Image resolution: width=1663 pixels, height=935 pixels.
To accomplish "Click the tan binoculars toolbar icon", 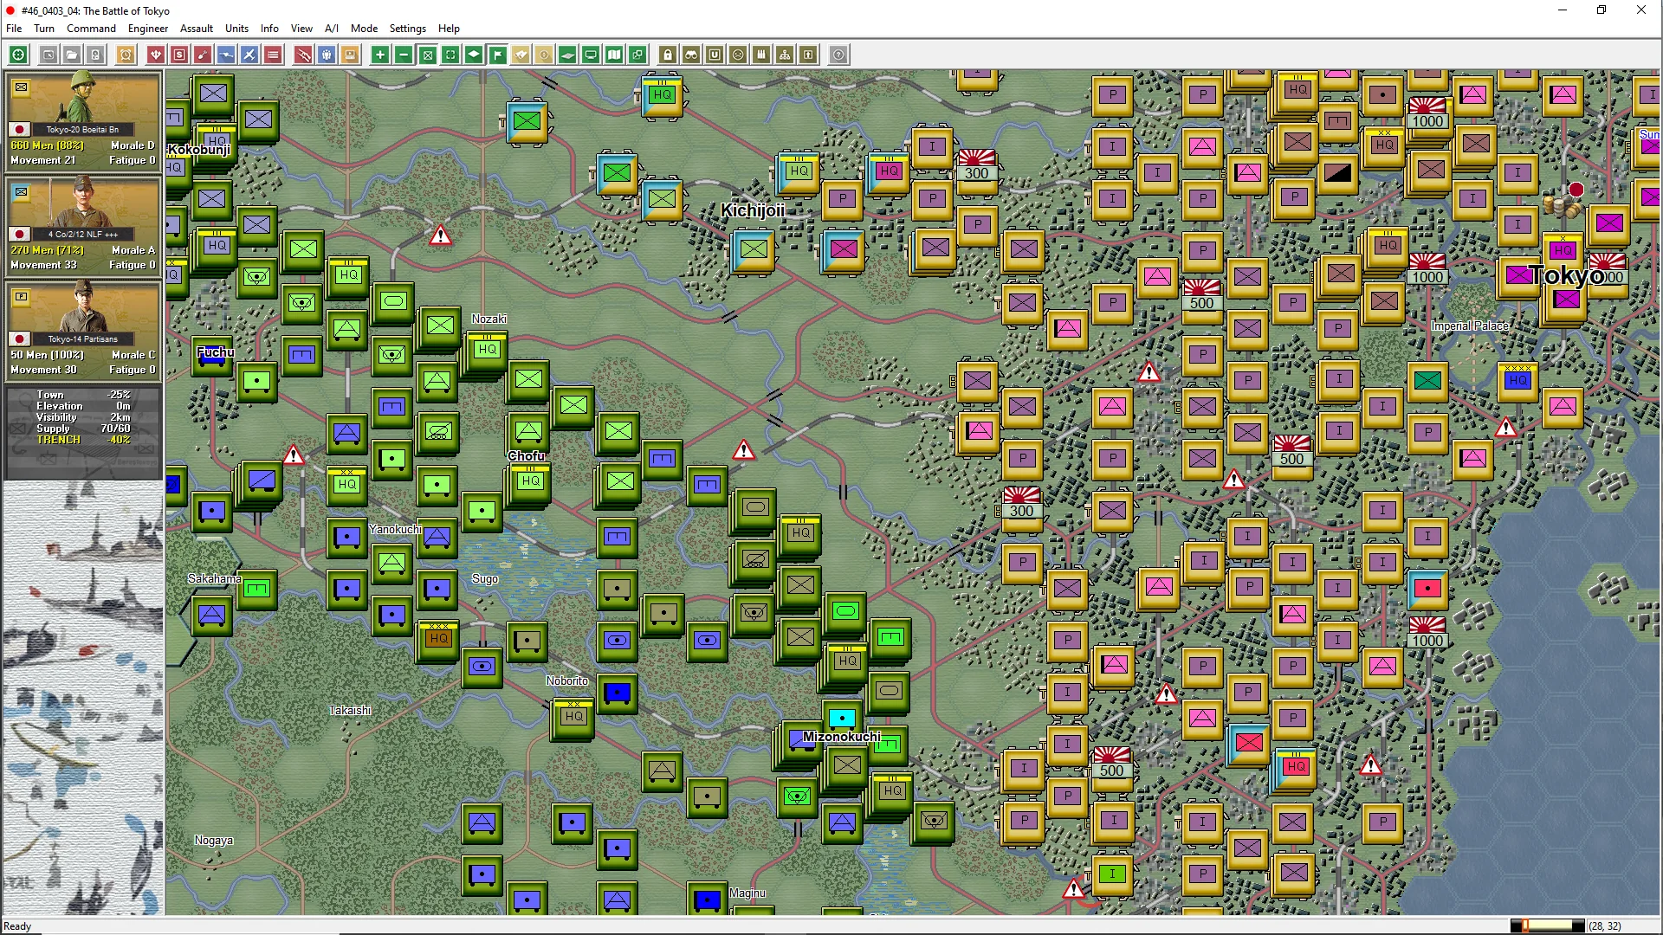I will [521, 55].
